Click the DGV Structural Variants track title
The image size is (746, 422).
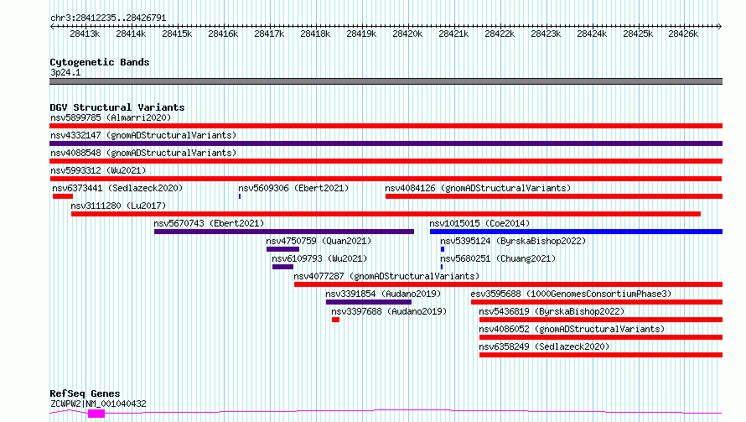(117, 107)
